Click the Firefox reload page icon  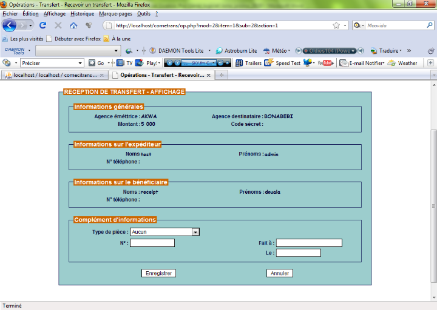42,25
